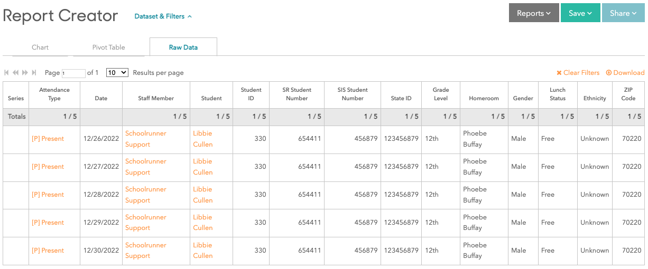The width and height of the screenshot is (648, 269).
Task: Sort by Student ID column header
Action: pos(251,94)
